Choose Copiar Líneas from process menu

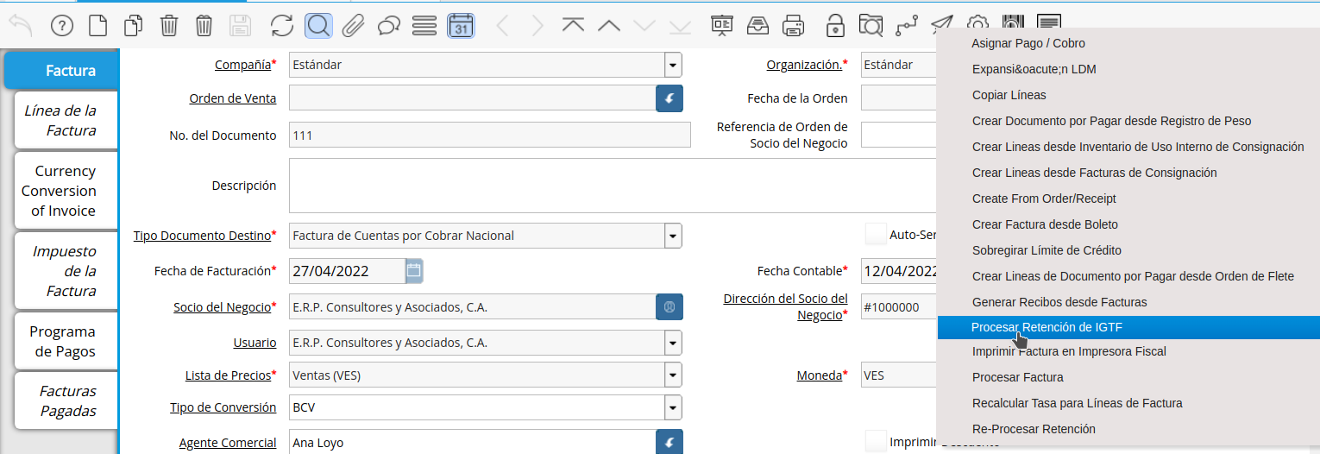(x=1009, y=95)
